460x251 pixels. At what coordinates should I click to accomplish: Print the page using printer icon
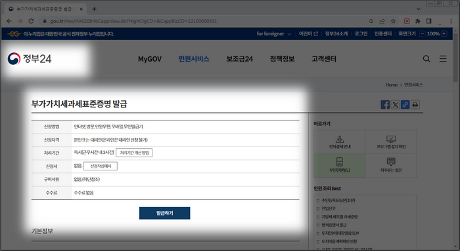415,104
